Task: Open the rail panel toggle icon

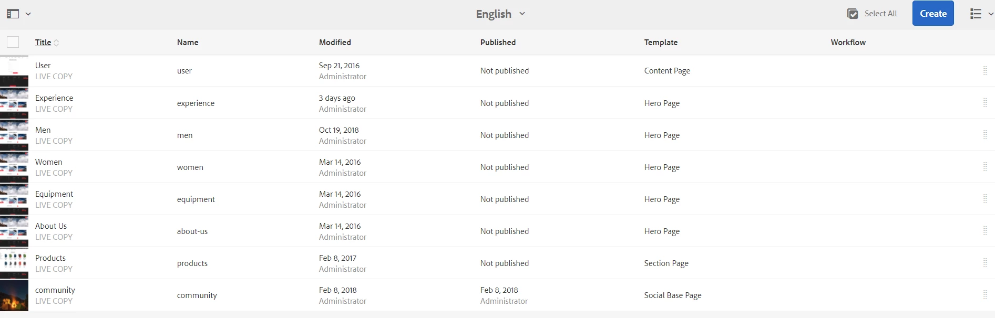Action: pos(13,14)
